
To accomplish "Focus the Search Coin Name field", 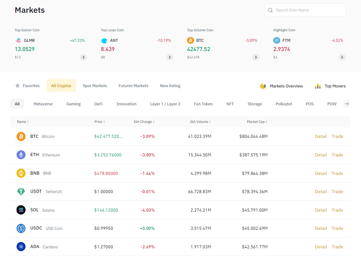I will click(x=305, y=10).
